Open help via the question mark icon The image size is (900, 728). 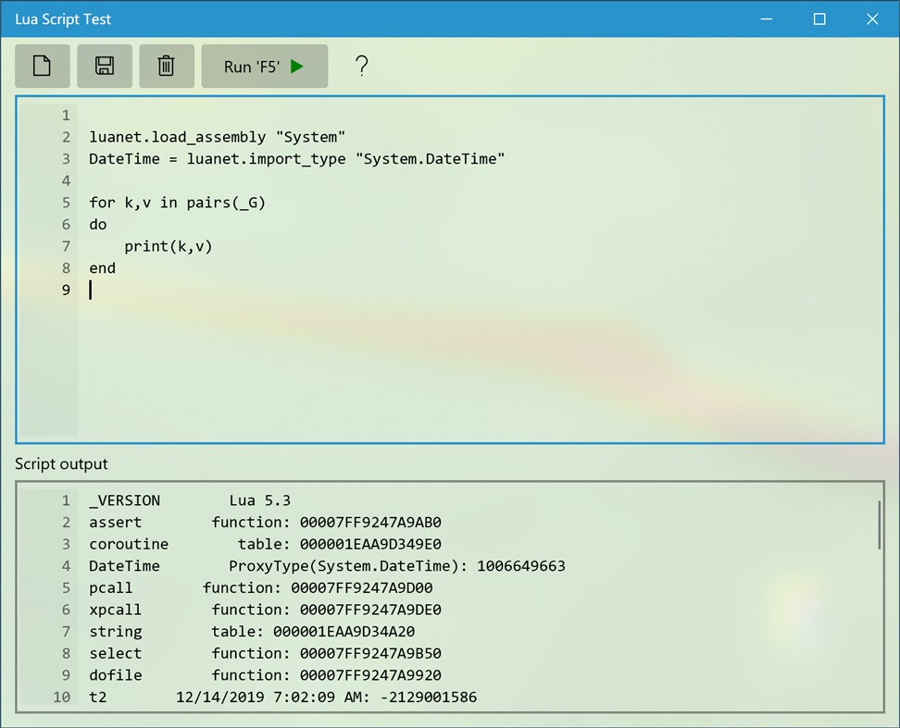pos(361,66)
